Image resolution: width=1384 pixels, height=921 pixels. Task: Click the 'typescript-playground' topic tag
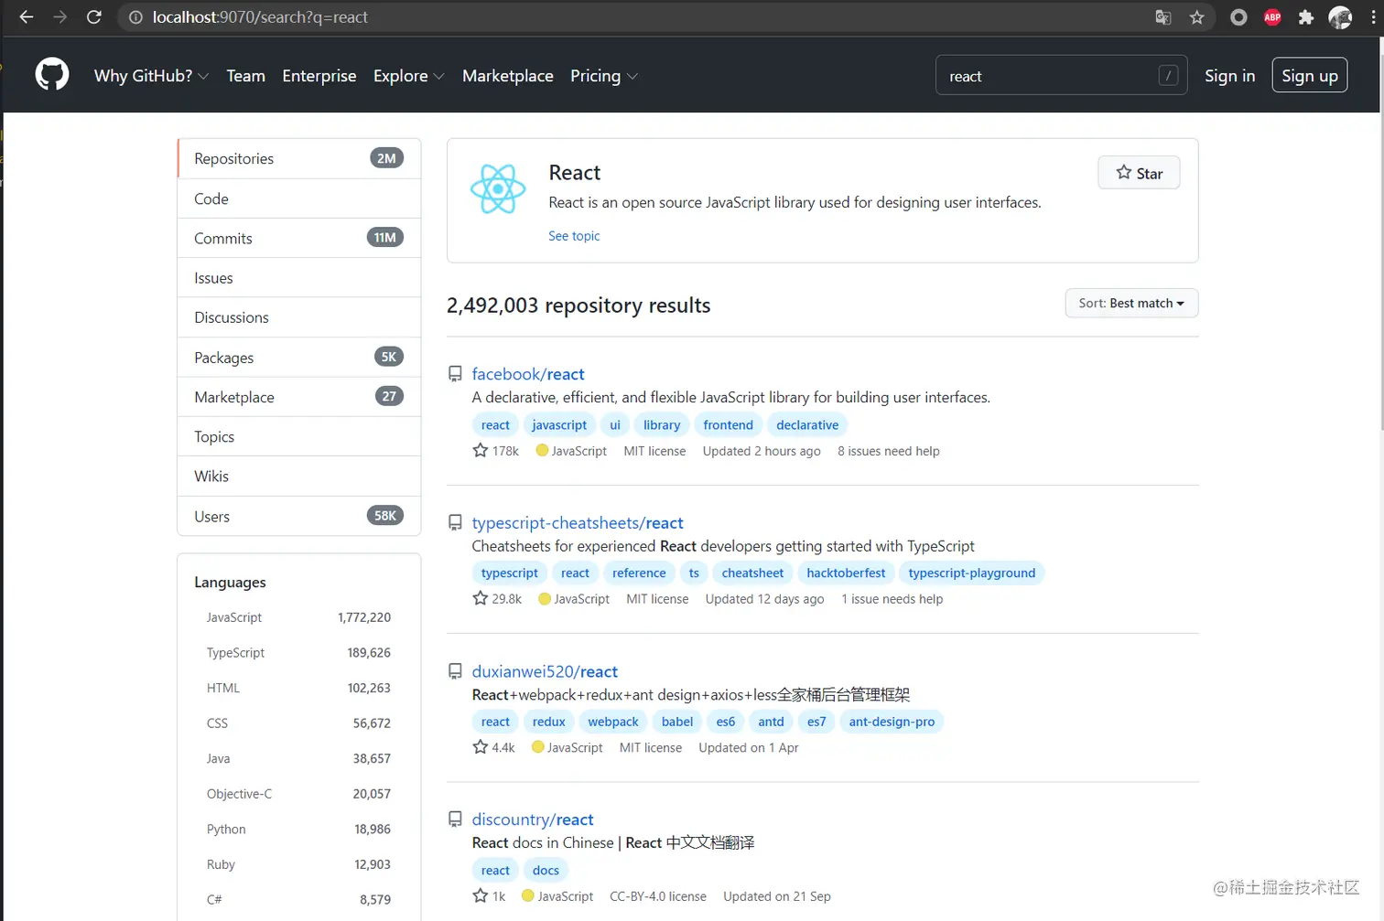click(x=972, y=573)
